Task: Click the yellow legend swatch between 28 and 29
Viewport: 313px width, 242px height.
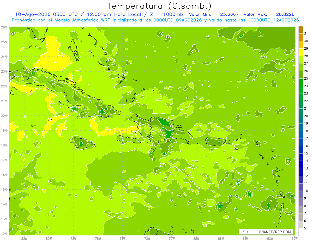Action: [x=301, y=52]
